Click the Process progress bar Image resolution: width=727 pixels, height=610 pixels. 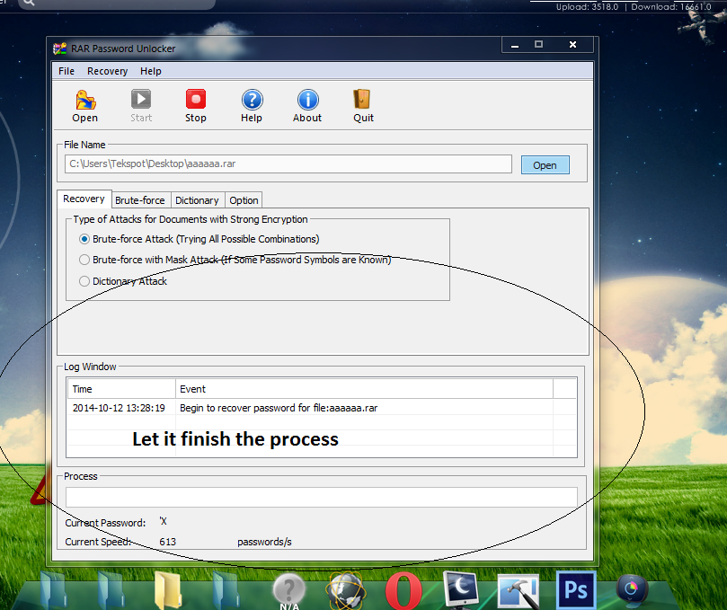322,497
